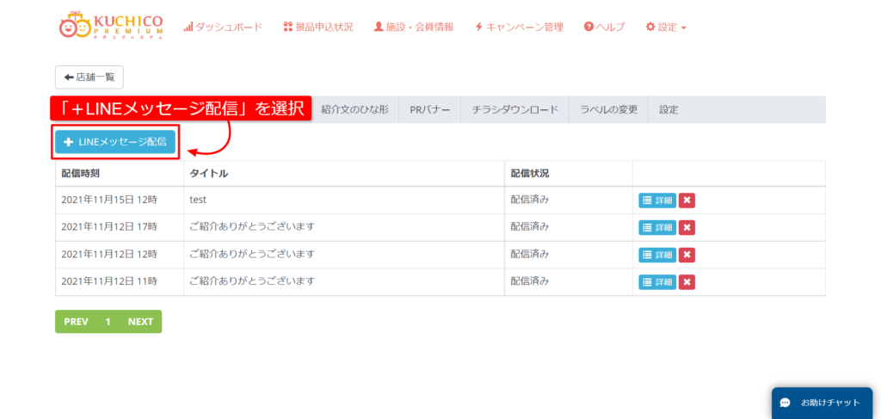
Task: Delete the test message row
Action: pos(687,200)
